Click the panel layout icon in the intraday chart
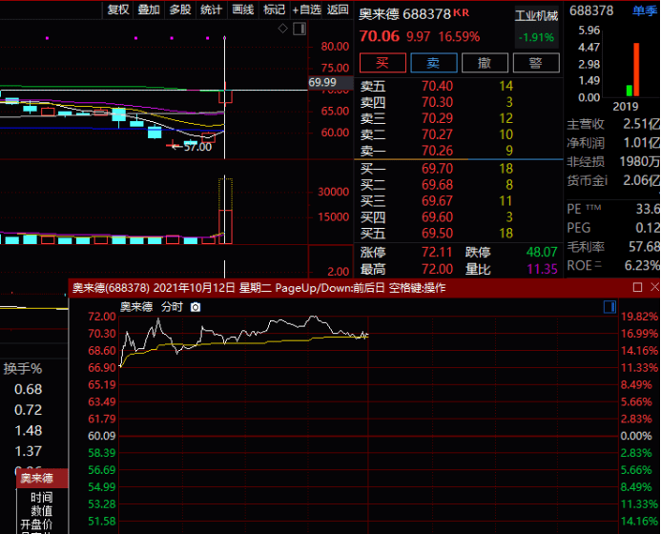This screenshot has width=661, height=534. pos(609,306)
